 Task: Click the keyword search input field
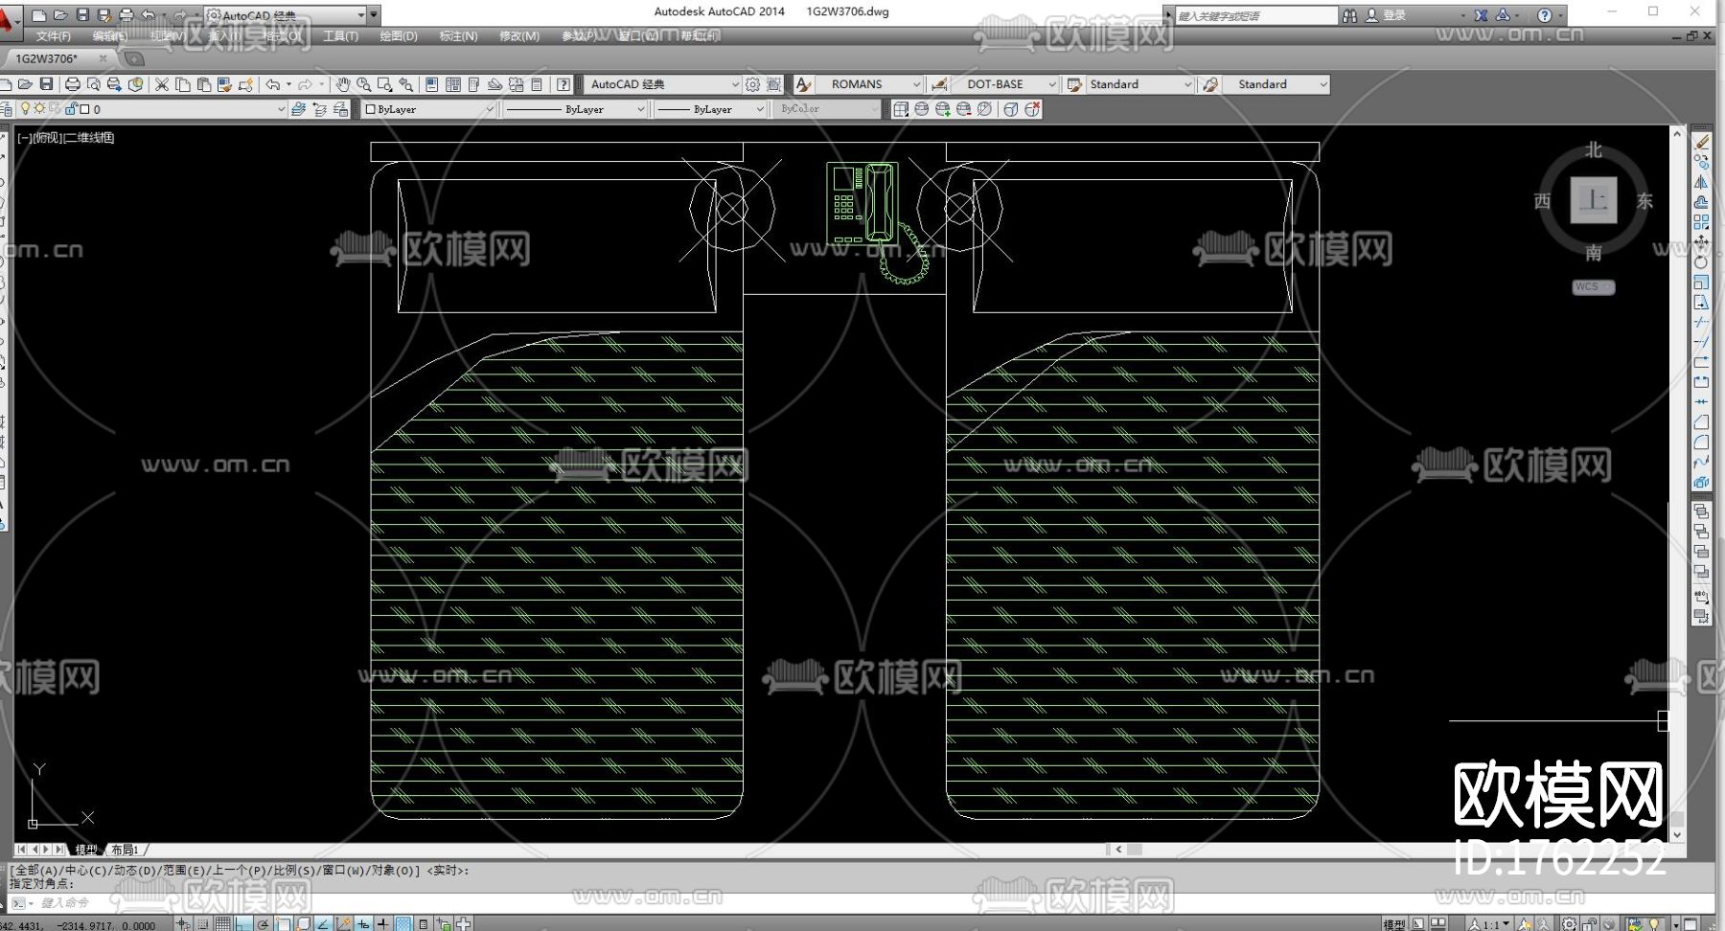click(1255, 15)
